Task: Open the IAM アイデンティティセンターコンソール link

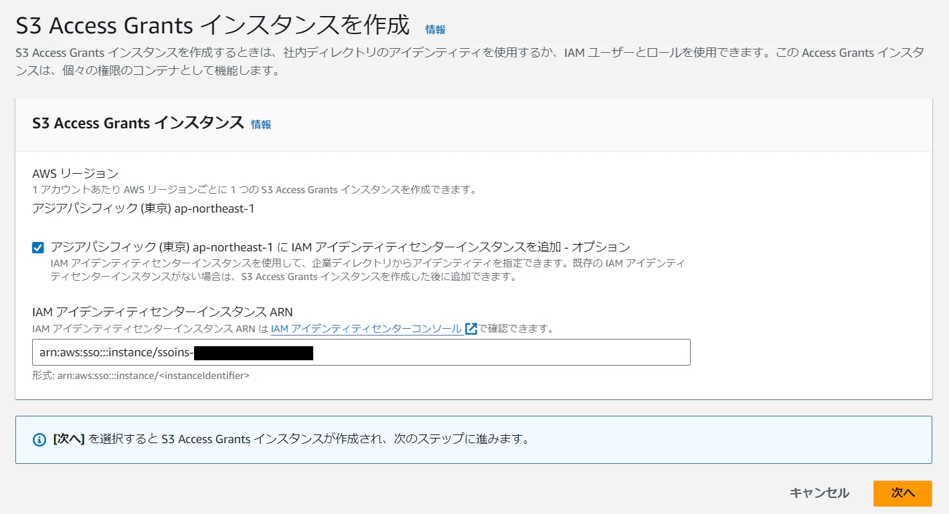Action: (x=366, y=329)
